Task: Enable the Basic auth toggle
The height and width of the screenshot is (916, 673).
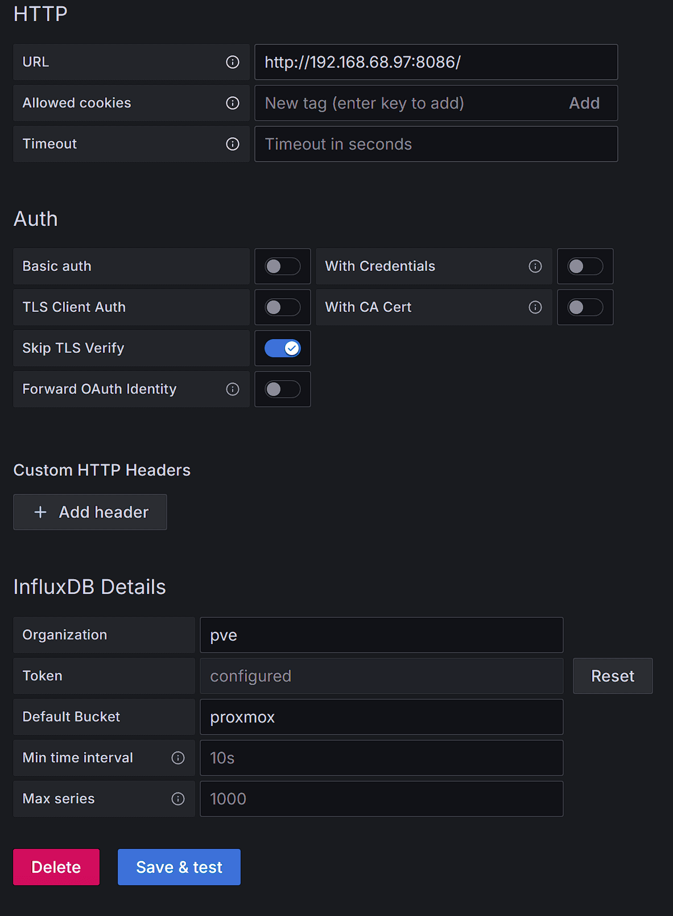Action: (283, 266)
